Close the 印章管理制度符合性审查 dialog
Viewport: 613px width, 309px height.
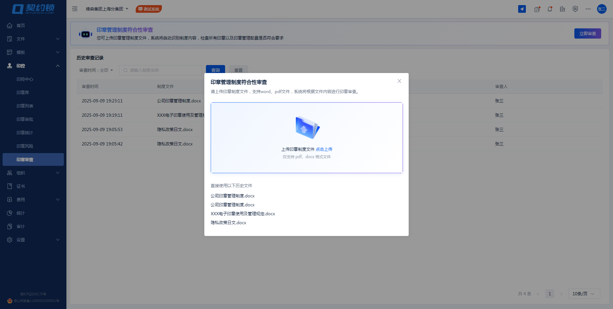[x=399, y=81]
